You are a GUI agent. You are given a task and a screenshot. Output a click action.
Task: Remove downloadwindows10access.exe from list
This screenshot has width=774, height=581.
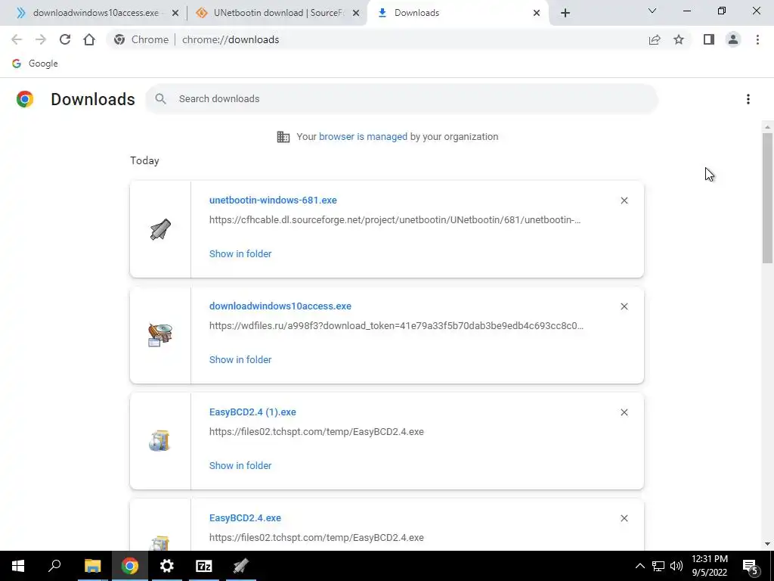pos(624,306)
